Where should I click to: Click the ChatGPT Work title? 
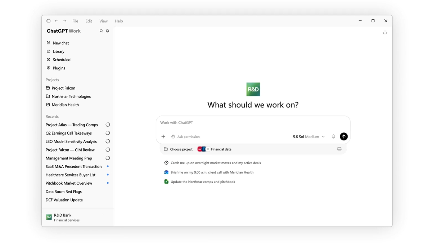pyautogui.click(x=64, y=31)
